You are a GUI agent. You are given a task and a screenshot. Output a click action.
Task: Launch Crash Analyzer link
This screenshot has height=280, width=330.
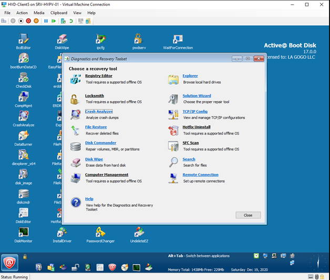99,112
